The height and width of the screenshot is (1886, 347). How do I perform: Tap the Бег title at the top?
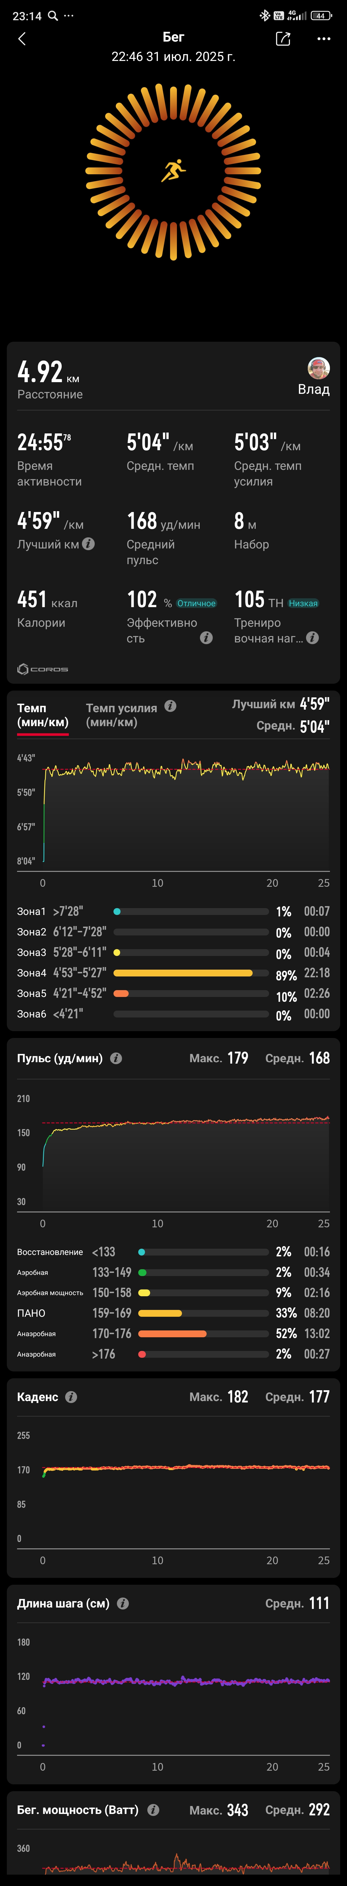point(173,37)
